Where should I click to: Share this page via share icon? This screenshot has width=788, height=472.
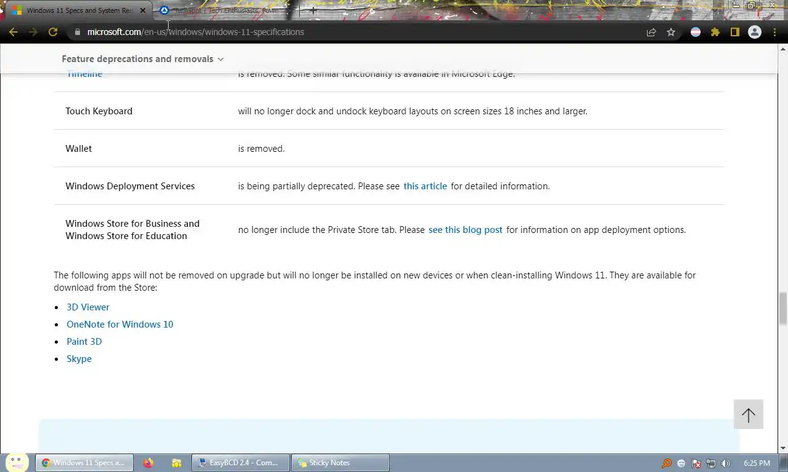coord(651,32)
